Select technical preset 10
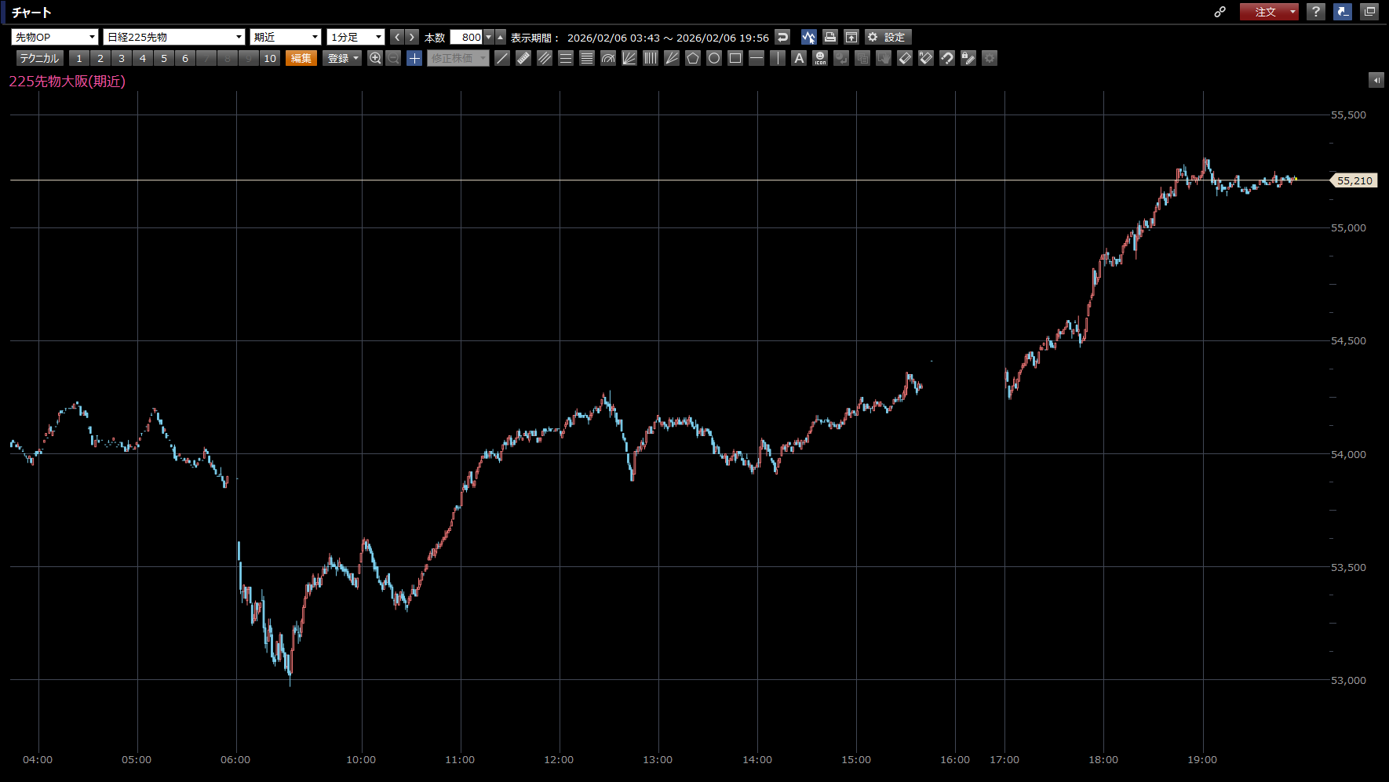 click(x=270, y=58)
